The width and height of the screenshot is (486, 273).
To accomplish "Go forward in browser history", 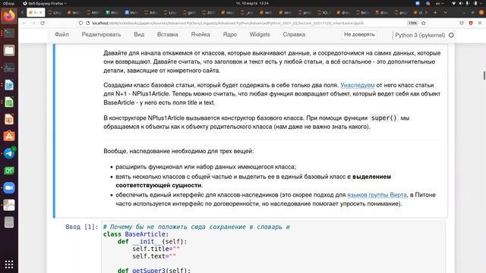I will tap(33, 24).
